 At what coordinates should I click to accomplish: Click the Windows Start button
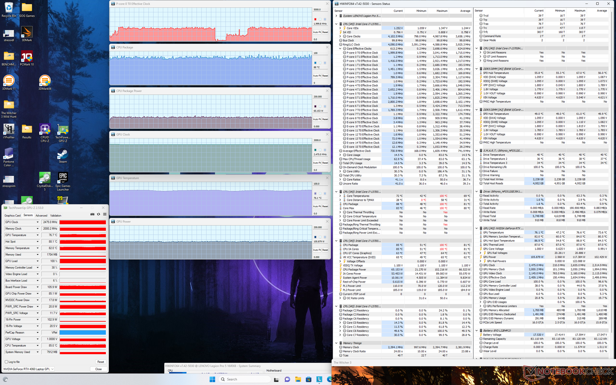coord(212,379)
